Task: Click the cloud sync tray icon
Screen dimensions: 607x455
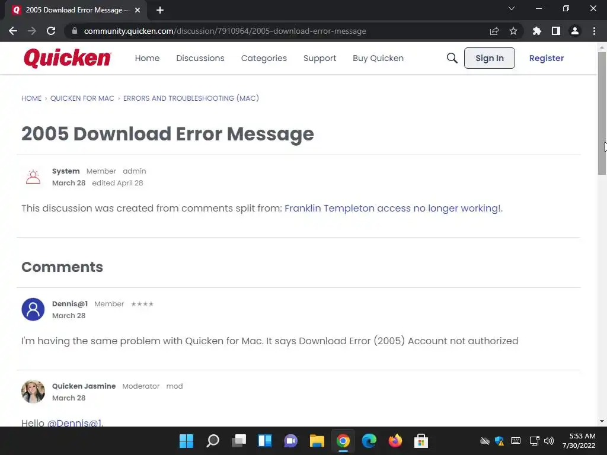Action: (x=485, y=441)
